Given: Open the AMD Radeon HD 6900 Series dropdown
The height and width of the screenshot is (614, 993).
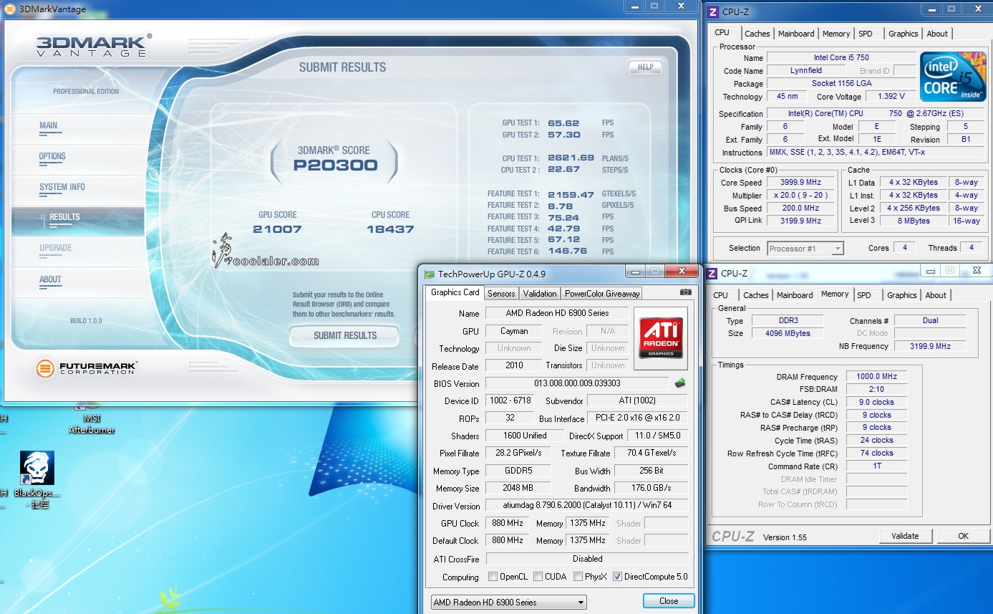Looking at the screenshot, I should pos(508,602).
